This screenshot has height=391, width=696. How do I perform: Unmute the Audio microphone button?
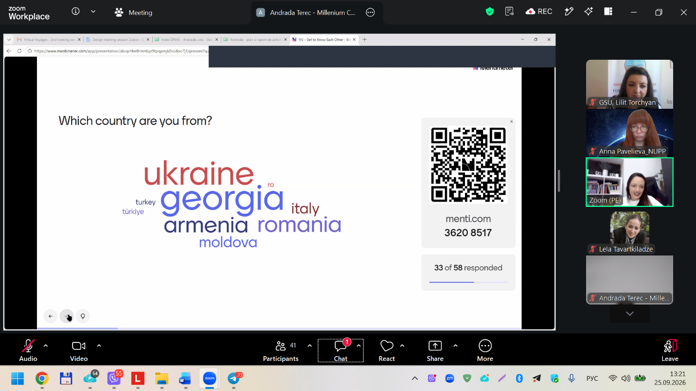[28, 350]
